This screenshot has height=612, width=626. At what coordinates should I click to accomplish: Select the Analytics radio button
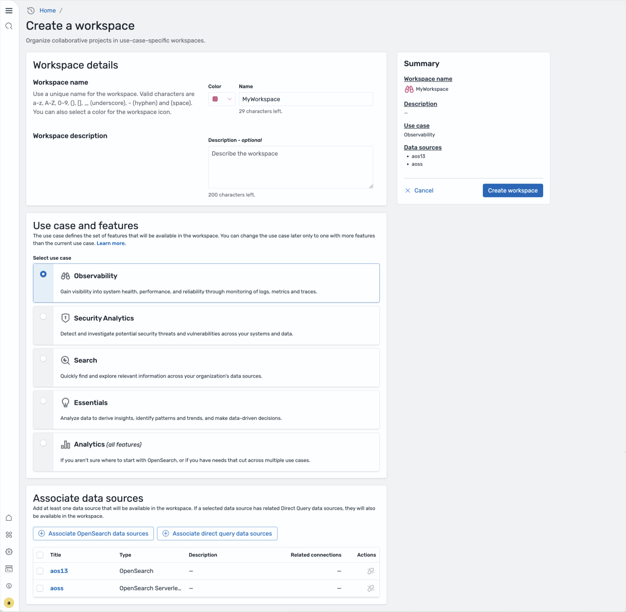click(x=43, y=443)
